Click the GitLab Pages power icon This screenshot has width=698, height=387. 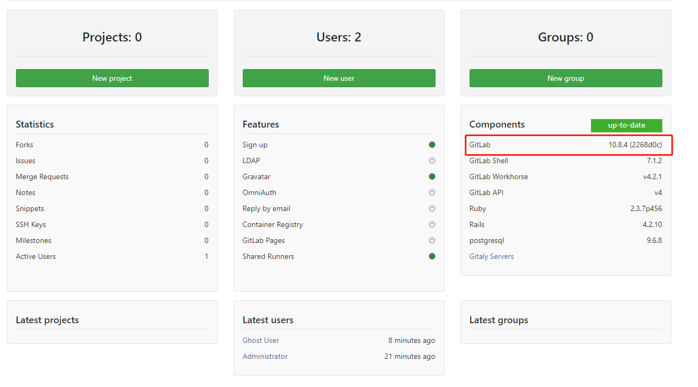click(x=432, y=240)
